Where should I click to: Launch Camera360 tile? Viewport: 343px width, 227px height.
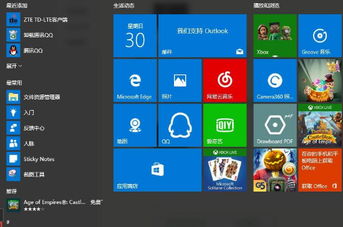tap(275, 80)
